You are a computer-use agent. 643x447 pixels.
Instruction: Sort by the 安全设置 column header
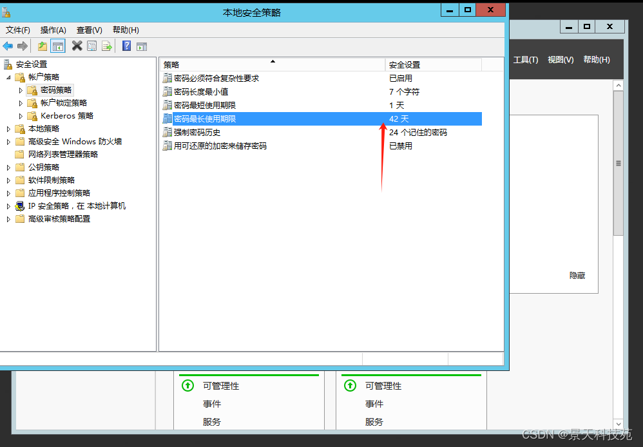click(434, 65)
